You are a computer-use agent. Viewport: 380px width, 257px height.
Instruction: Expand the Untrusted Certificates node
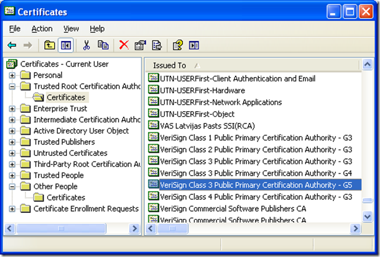pyautogui.click(x=12, y=153)
